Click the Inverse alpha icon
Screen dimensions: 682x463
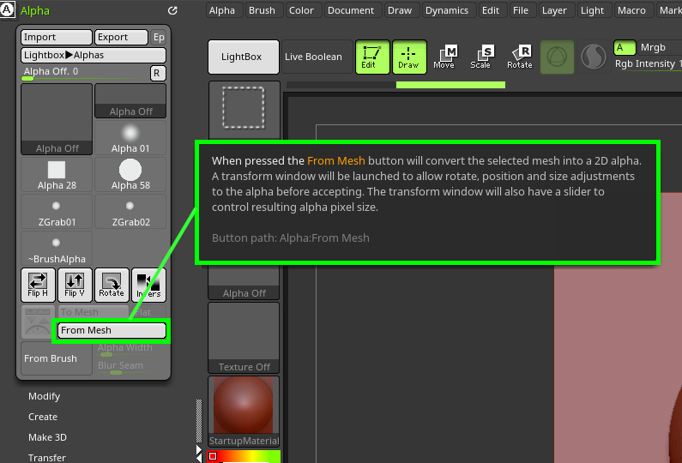tap(148, 285)
